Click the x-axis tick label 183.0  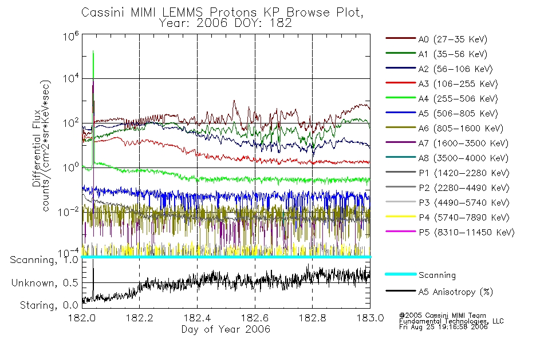(370, 318)
